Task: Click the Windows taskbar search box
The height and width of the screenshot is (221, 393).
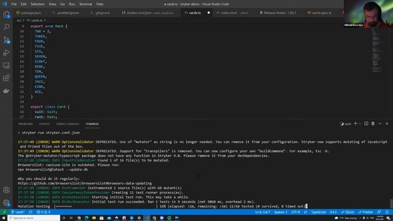Action: 34,218
